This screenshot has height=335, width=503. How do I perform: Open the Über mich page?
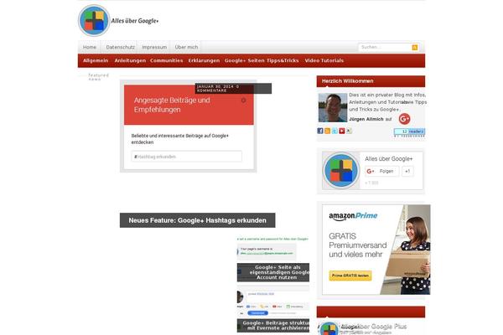pyautogui.click(x=186, y=47)
